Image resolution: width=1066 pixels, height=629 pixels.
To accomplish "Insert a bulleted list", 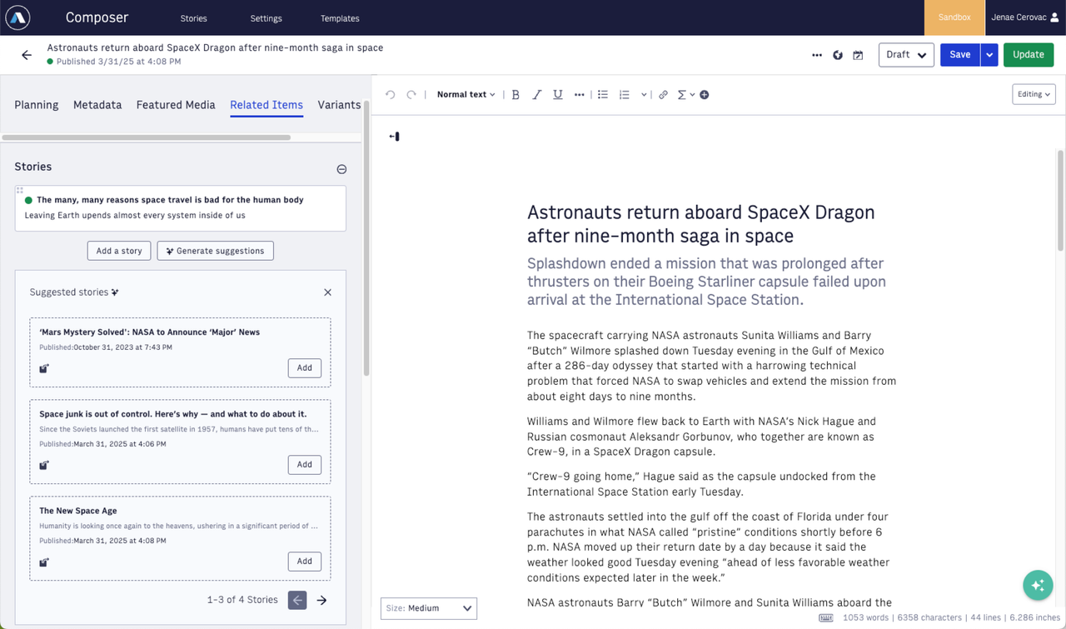I will pos(603,95).
